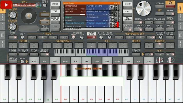Screen dimensions: 183x103
Task: Click the metronome-shaped icon at far right
Action: 170,60
